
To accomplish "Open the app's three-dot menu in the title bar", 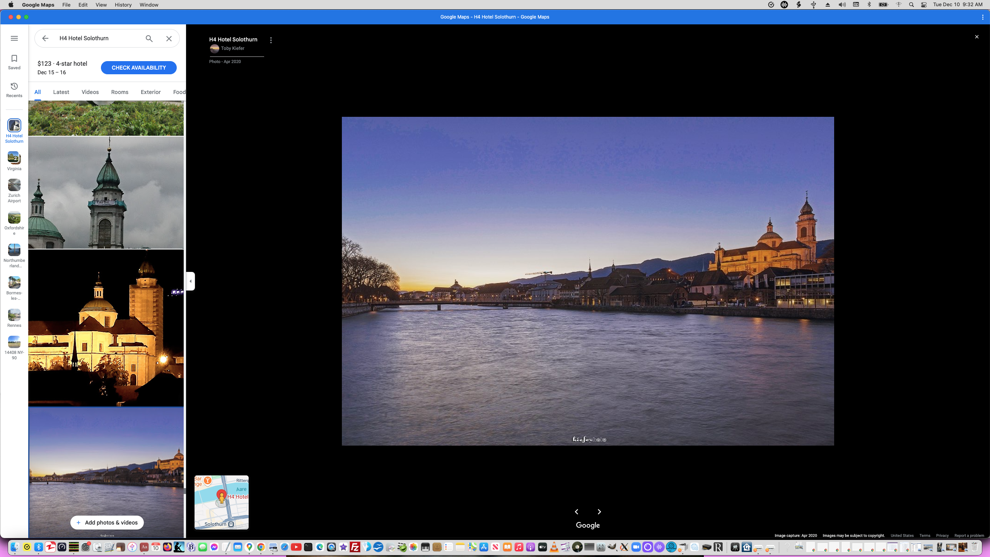I will 983,17.
